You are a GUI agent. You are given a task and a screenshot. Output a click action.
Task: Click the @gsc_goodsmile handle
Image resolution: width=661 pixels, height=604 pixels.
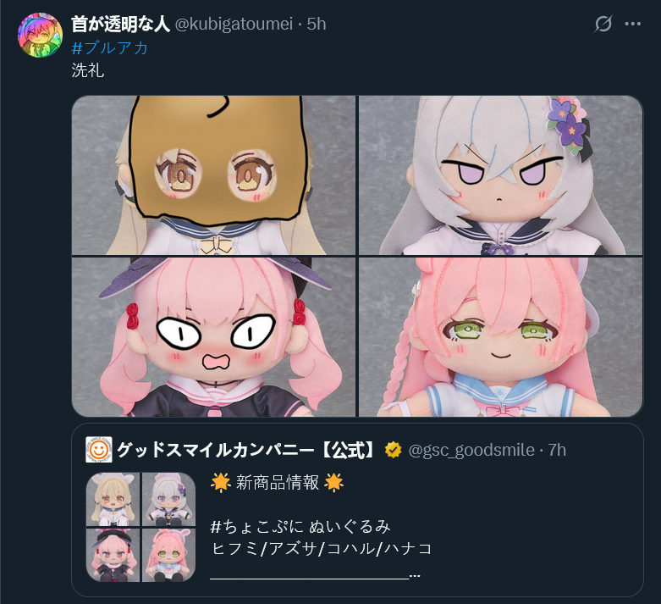471,451
